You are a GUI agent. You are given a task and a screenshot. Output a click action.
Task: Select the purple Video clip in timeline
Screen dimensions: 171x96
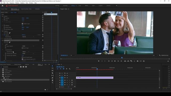95,78
